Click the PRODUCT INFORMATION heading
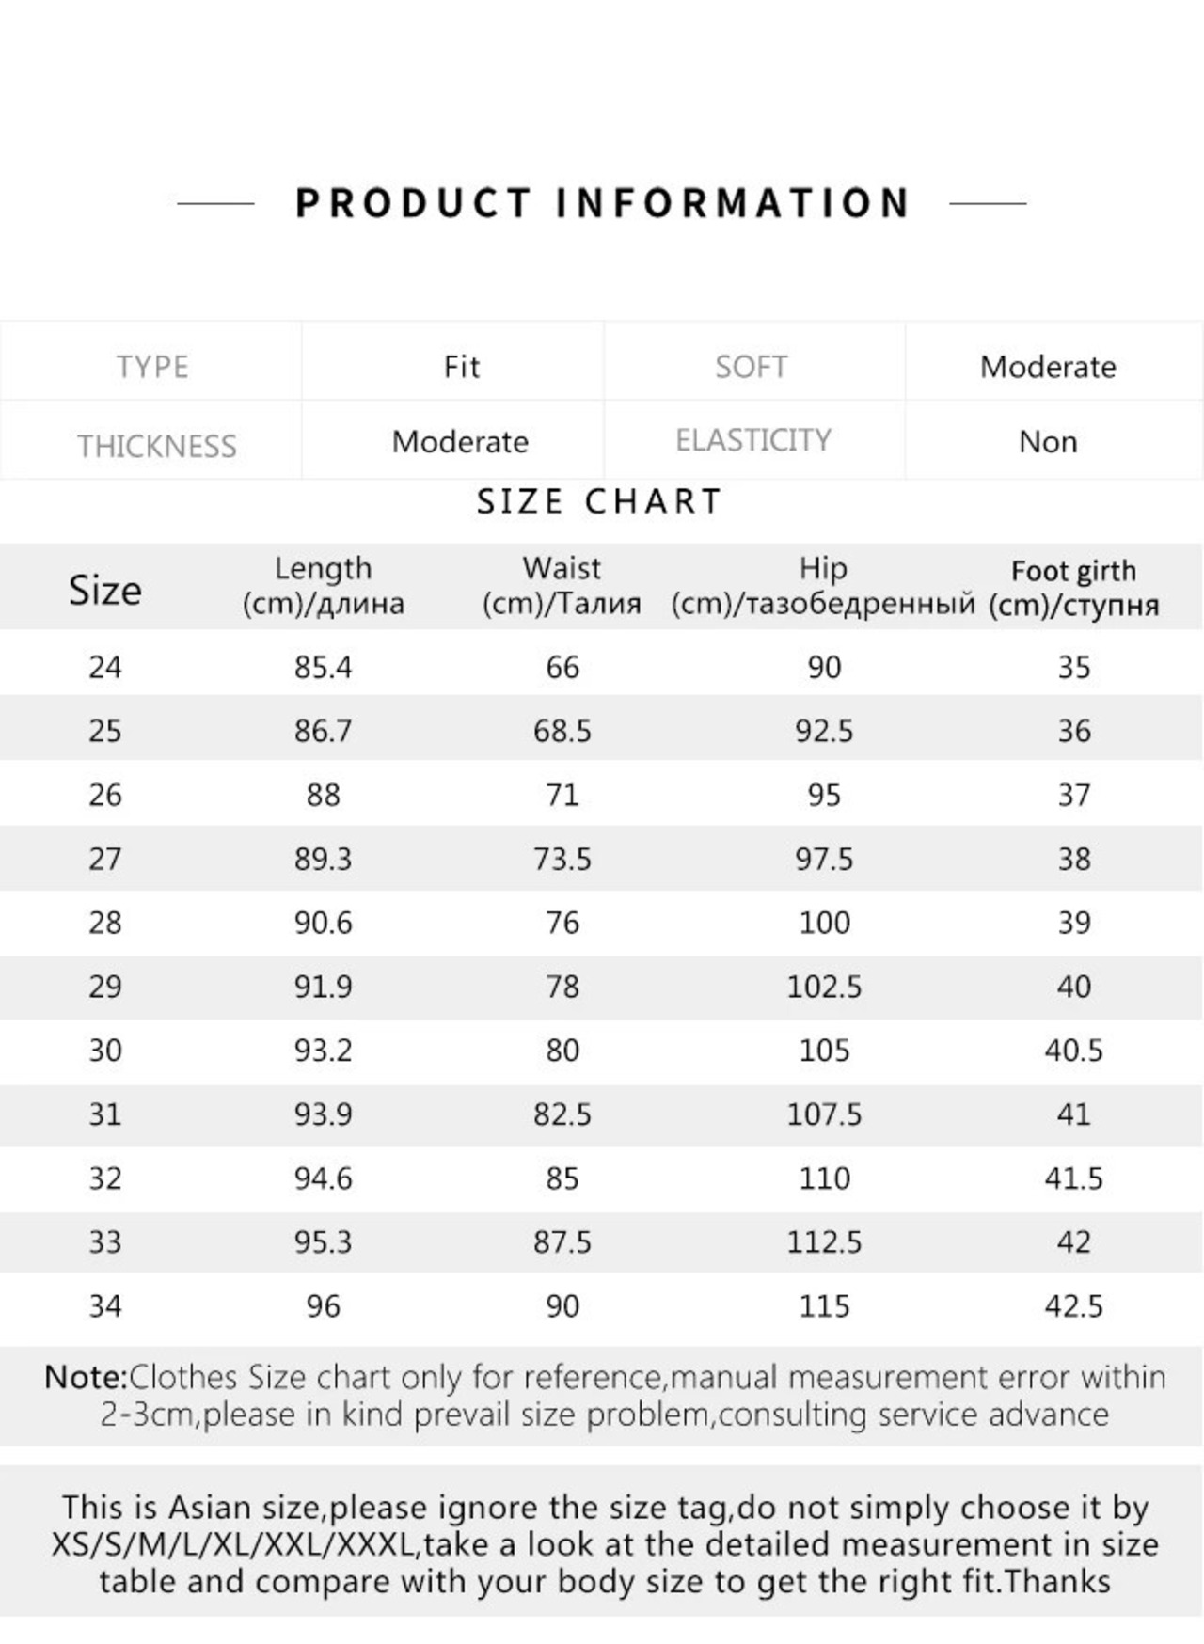1204x1644 pixels. 602,203
